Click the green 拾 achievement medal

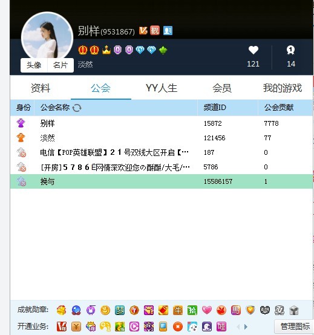click(x=192, y=310)
